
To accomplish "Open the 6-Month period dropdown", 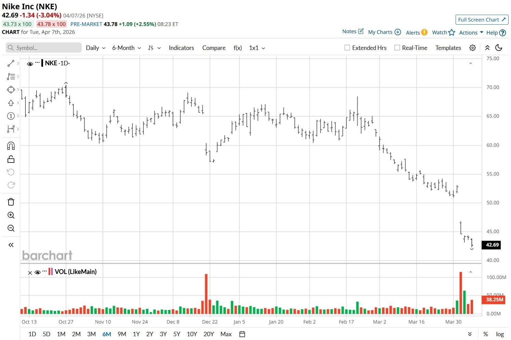I will 126,48.
